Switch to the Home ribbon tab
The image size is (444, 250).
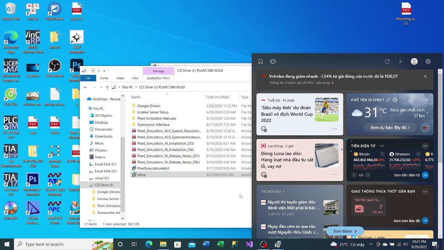tap(104, 78)
